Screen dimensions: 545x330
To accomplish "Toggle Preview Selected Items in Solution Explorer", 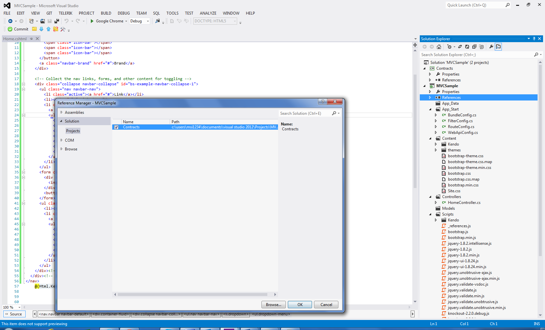I will click(498, 47).
